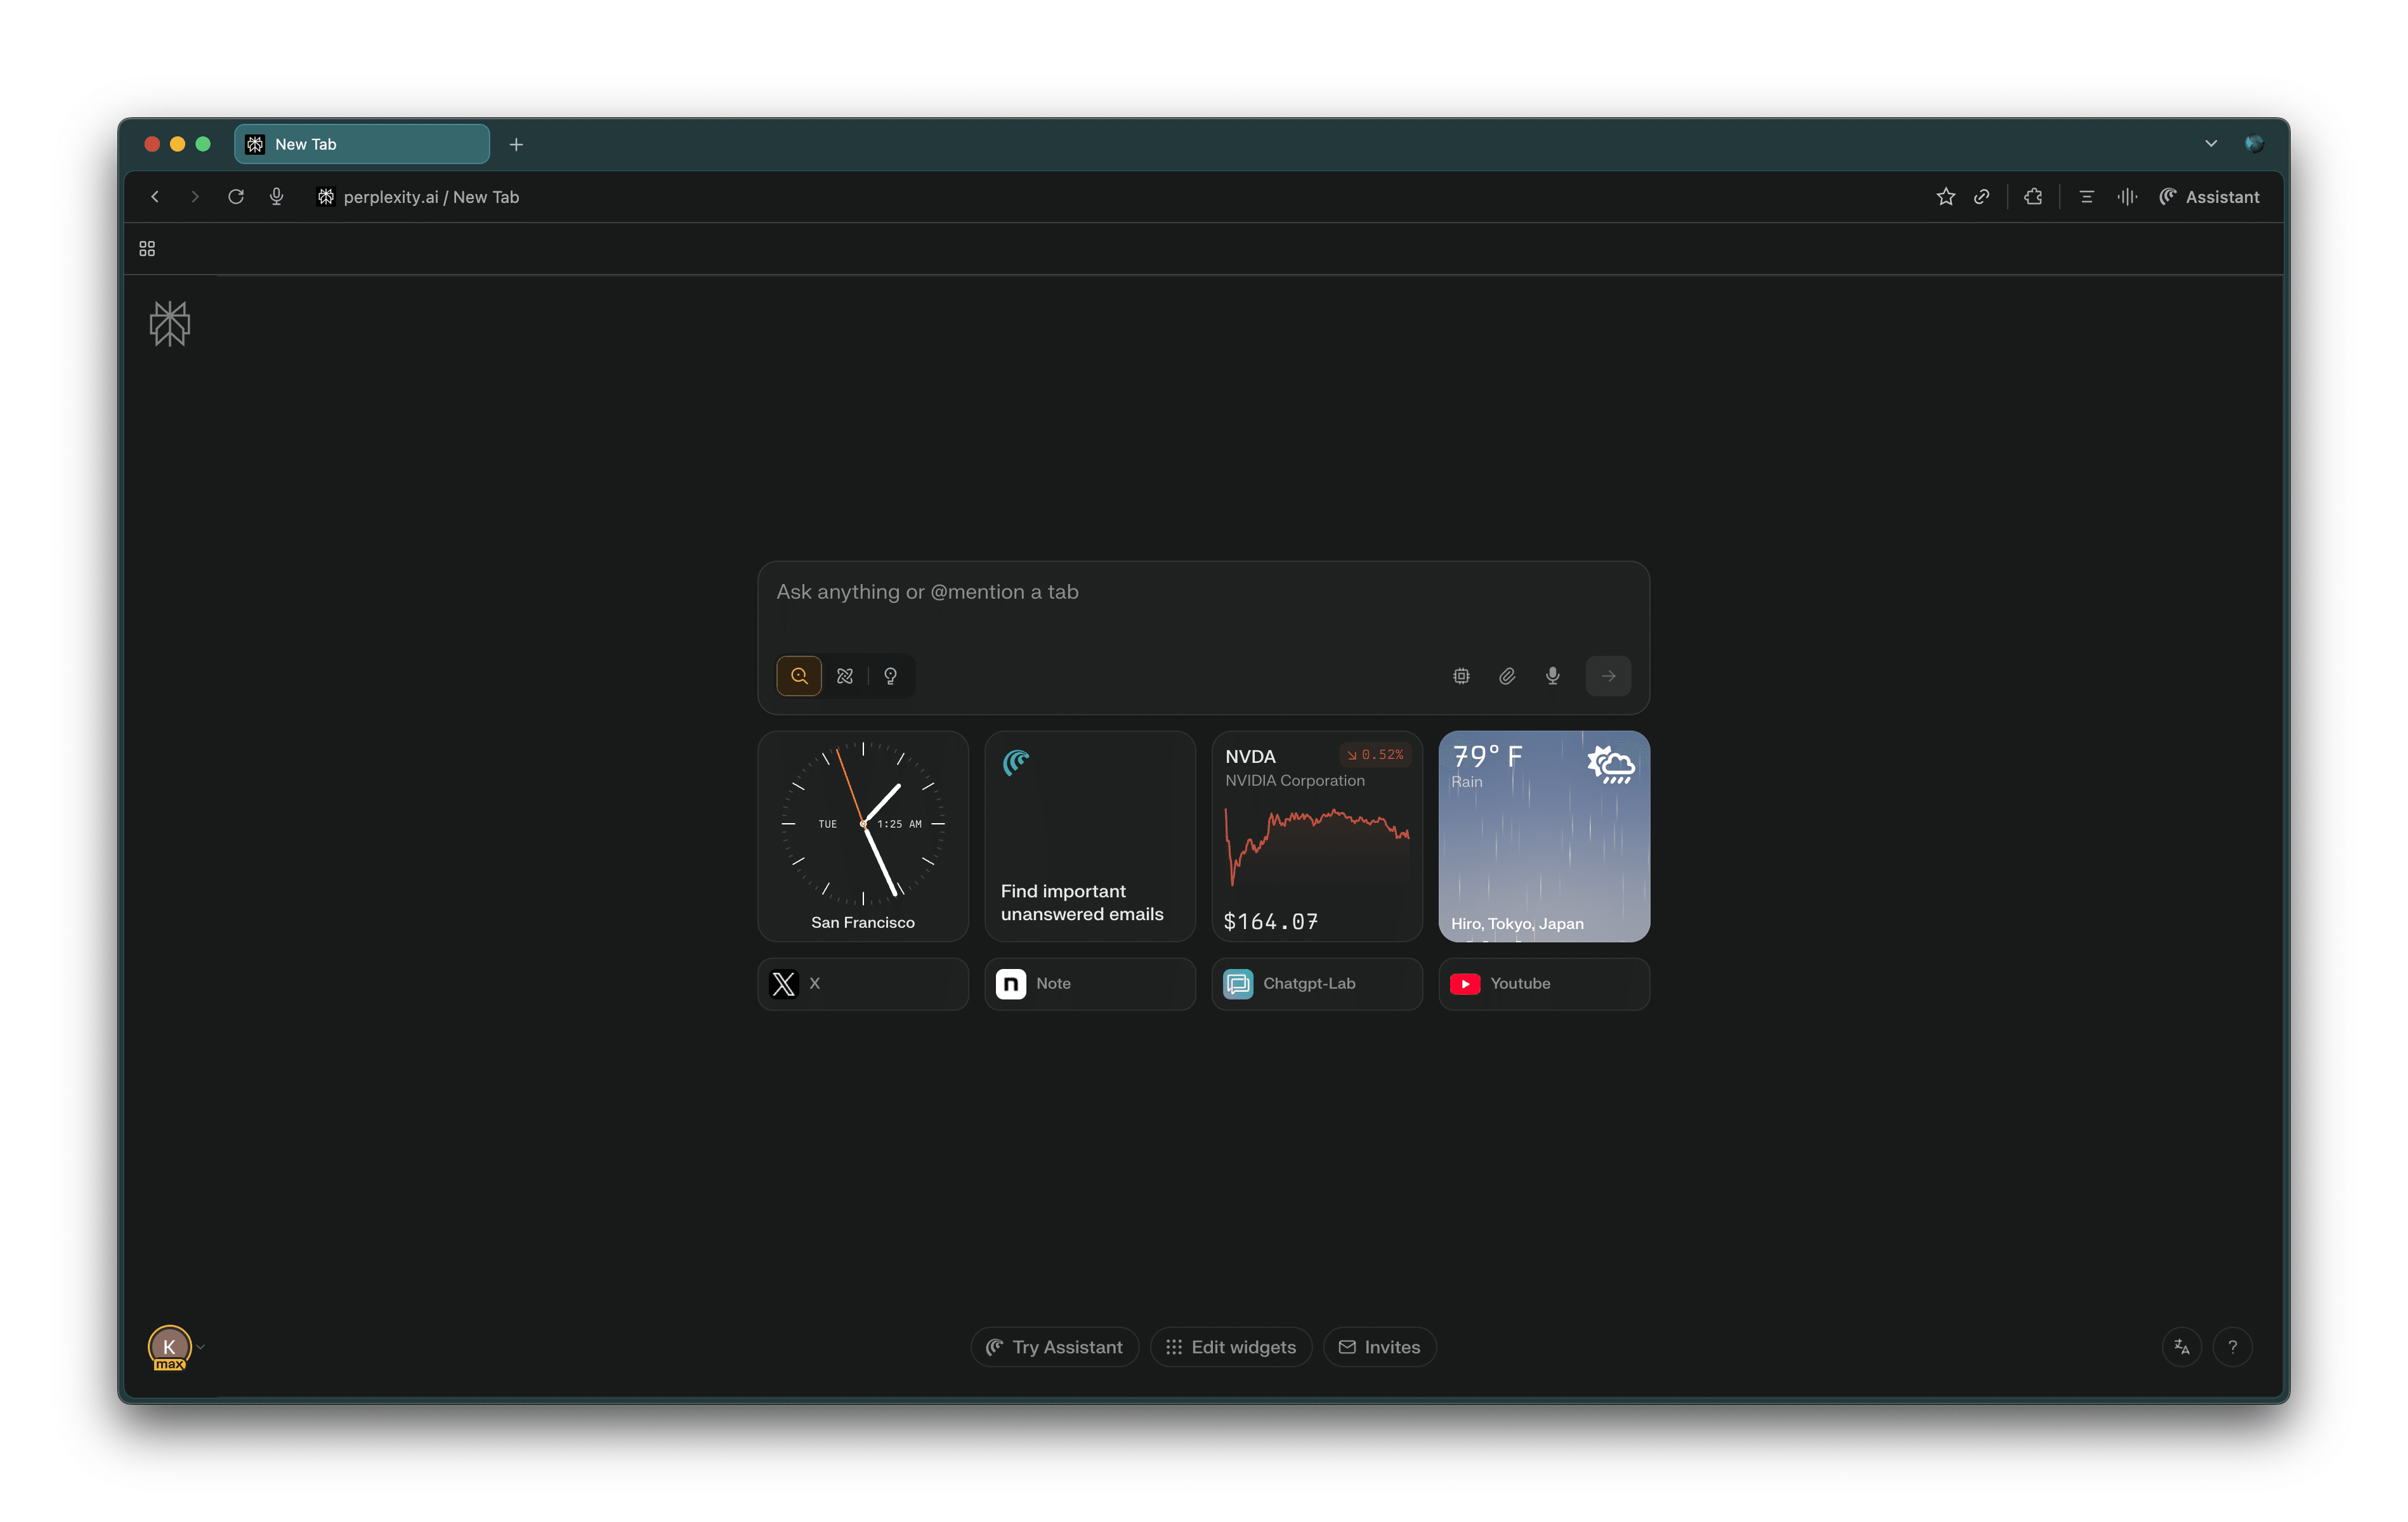The image size is (2408, 1522).
Task: Click the voice waveform icon in toolbar
Action: (x=2126, y=197)
